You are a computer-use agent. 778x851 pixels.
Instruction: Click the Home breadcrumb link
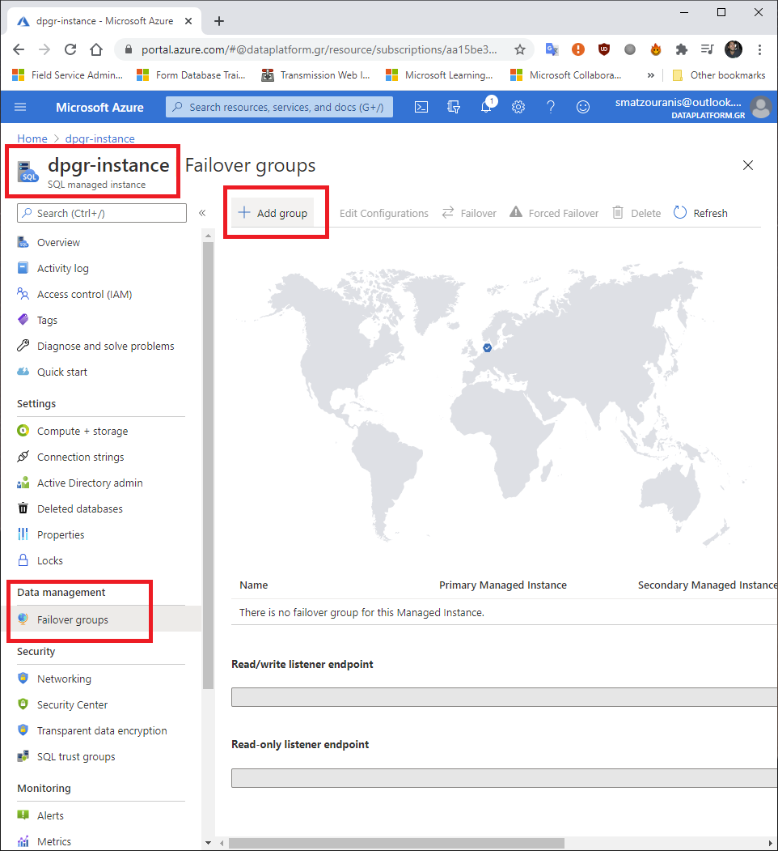click(x=32, y=138)
